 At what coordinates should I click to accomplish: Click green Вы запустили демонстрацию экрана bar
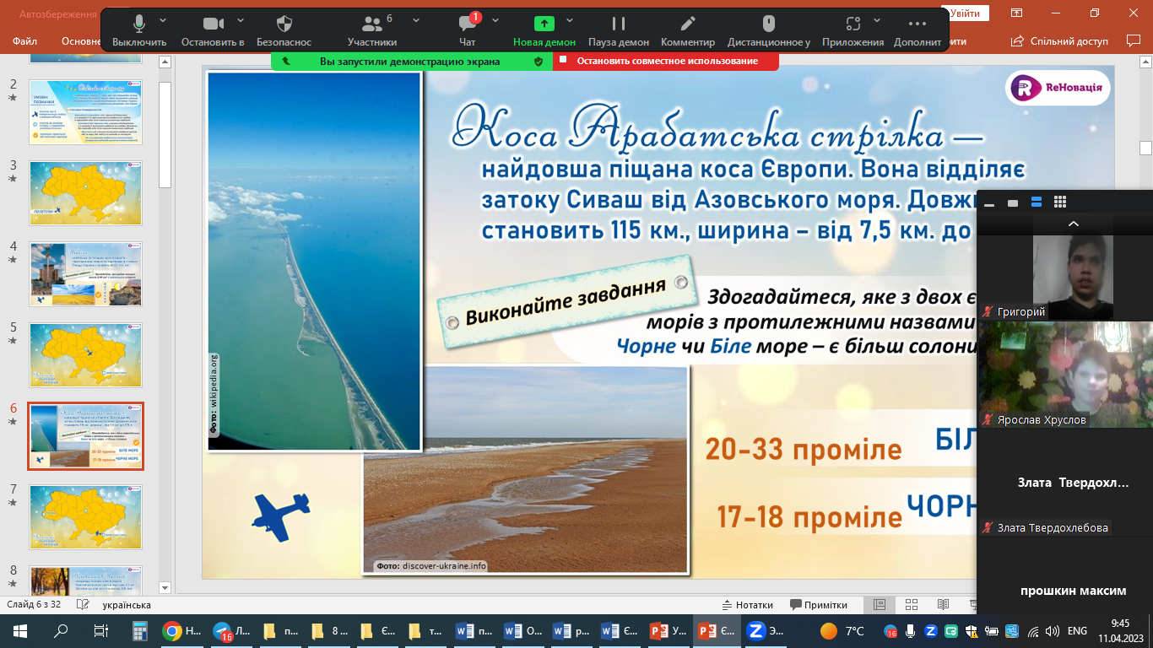coord(412,61)
